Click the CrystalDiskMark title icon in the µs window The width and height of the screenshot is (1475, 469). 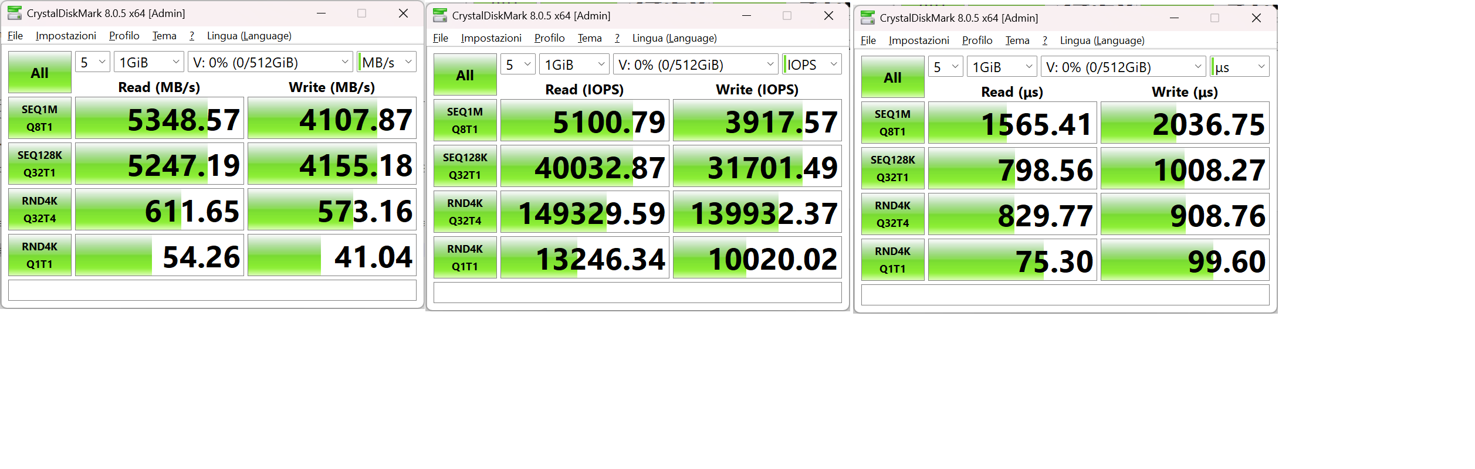tap(868, 18)
